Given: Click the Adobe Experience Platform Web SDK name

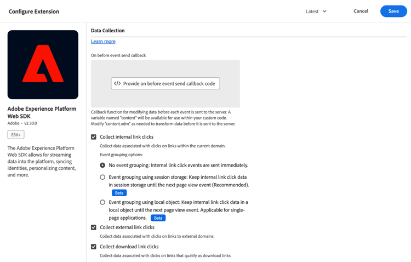Looking at the screenshot, I should point(42,112).
